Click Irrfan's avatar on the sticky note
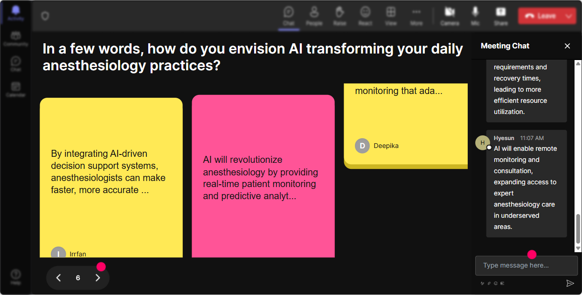The height and width of the screenshot is (295, 582). (58, 252)
